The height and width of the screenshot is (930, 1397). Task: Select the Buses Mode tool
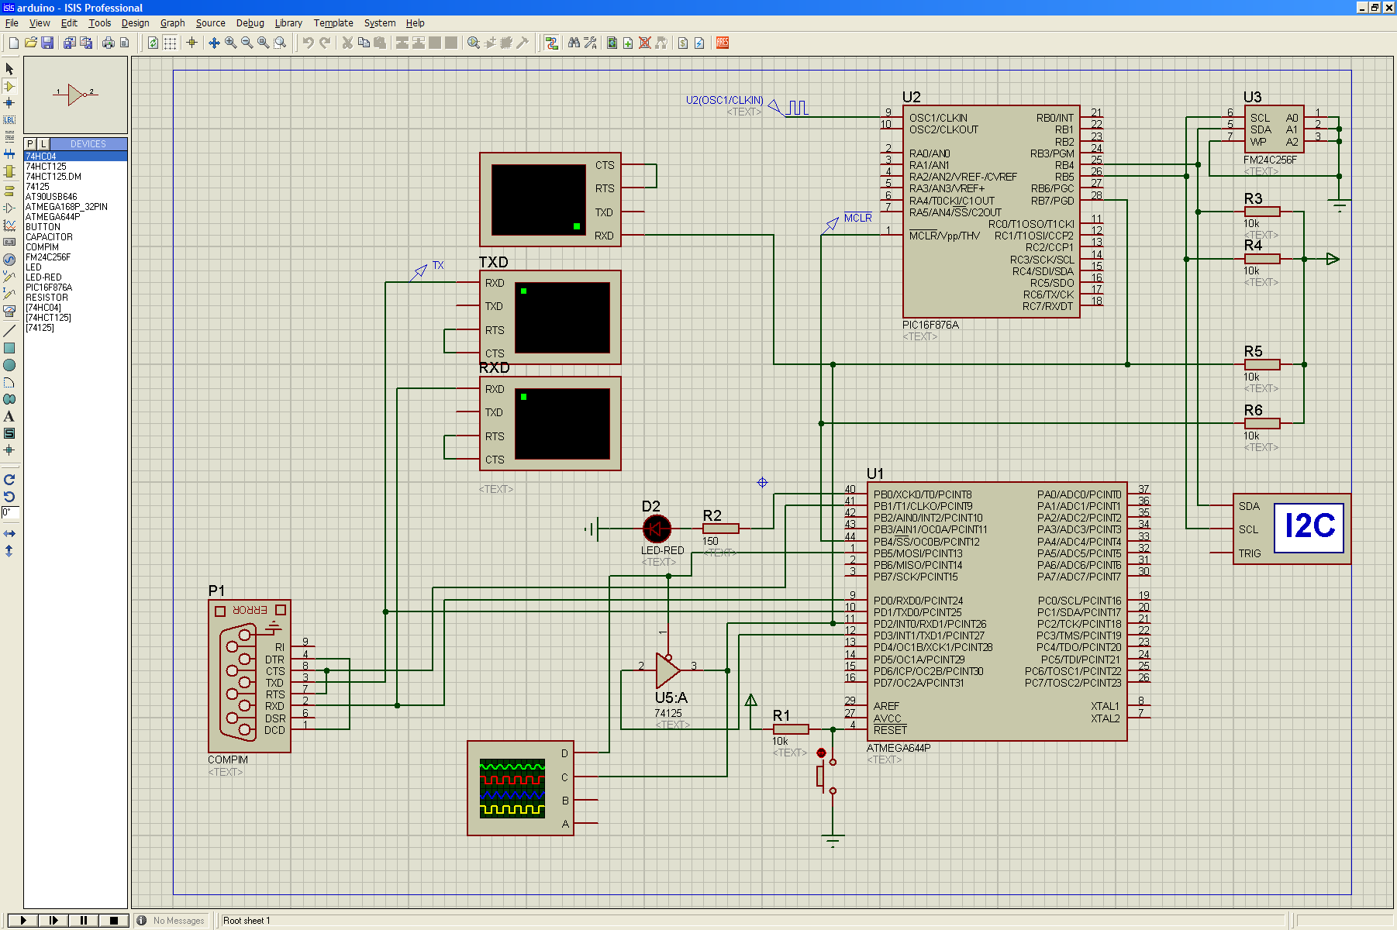9,154
